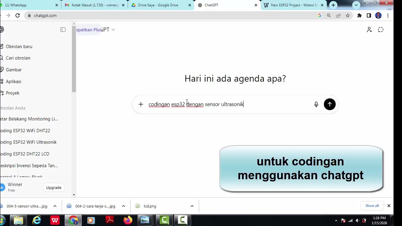Open Cari obrolan in sidebar
402x226 pixels.
pos(18,58)
